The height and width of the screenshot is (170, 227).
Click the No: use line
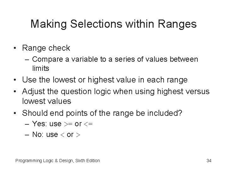(x=56, y=135)
